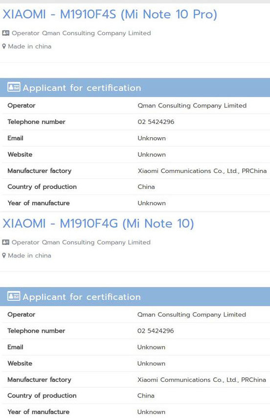Click the operator card icon under Mi Note 10 Pro title
This screenshot has width=270, height=418.
click(x=5, y=33)
